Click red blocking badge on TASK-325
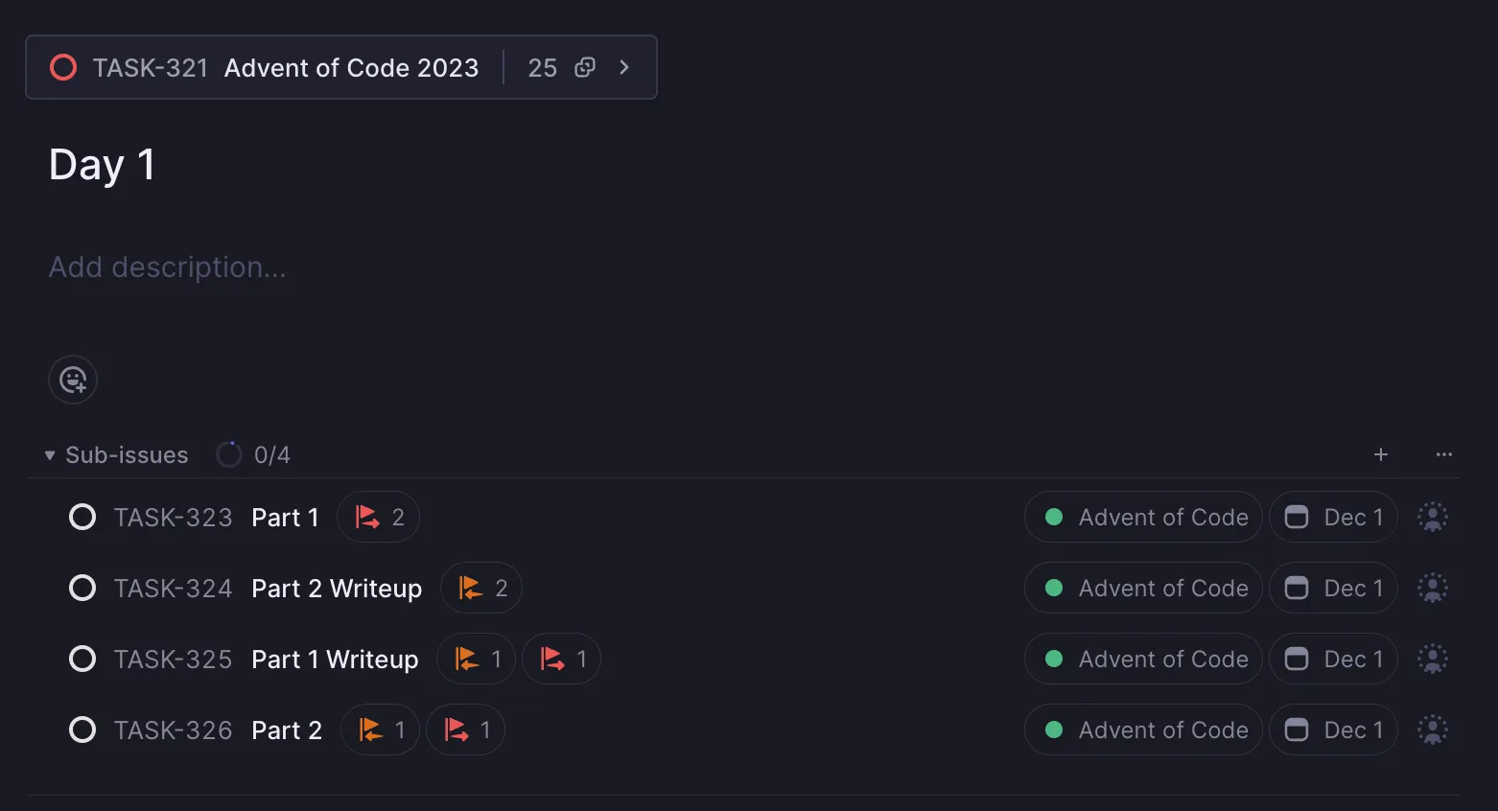 click(561, 660)
